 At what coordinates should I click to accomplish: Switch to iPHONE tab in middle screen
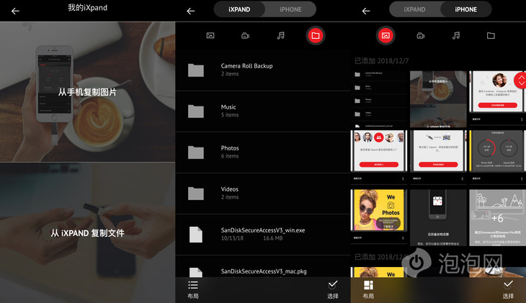[290, 9]
